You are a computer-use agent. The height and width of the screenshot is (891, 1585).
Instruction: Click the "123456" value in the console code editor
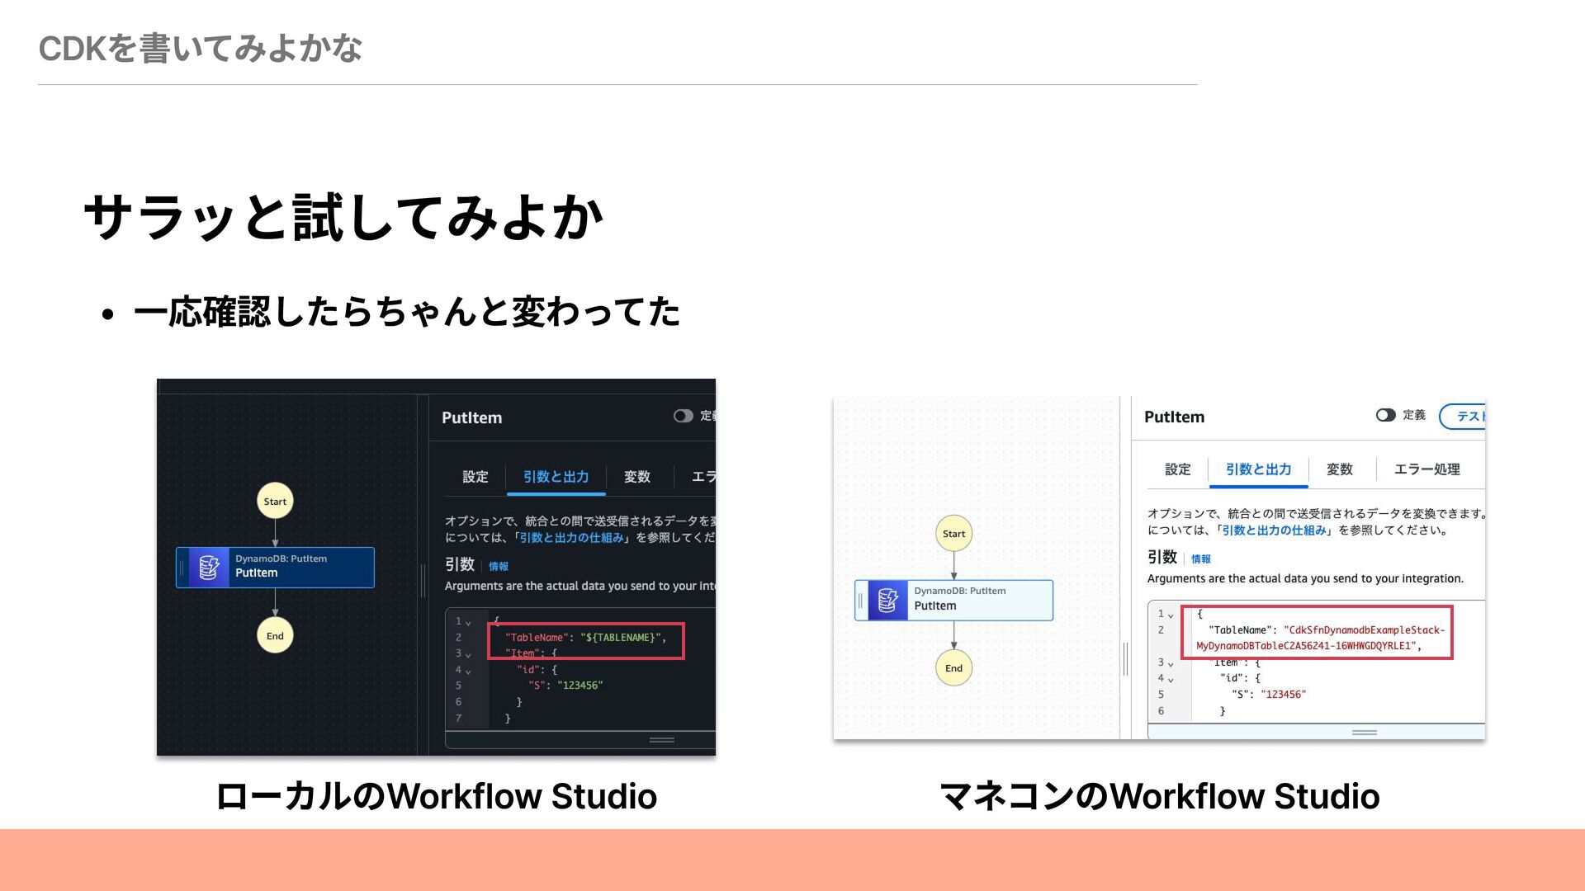click(1283, 695)
